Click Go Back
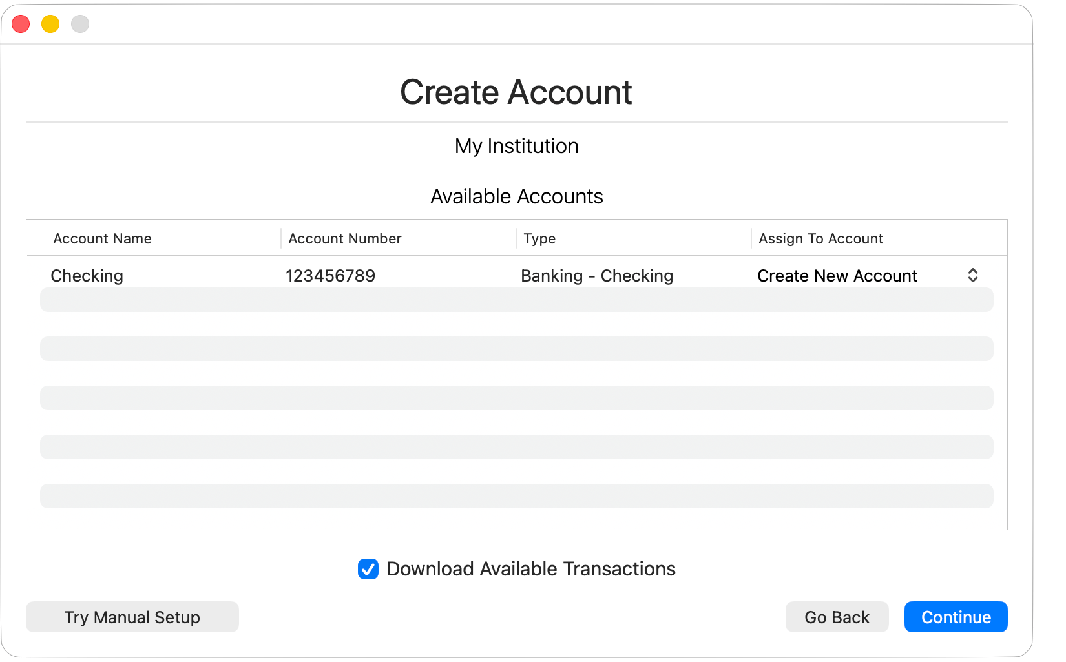 (837, 617)
